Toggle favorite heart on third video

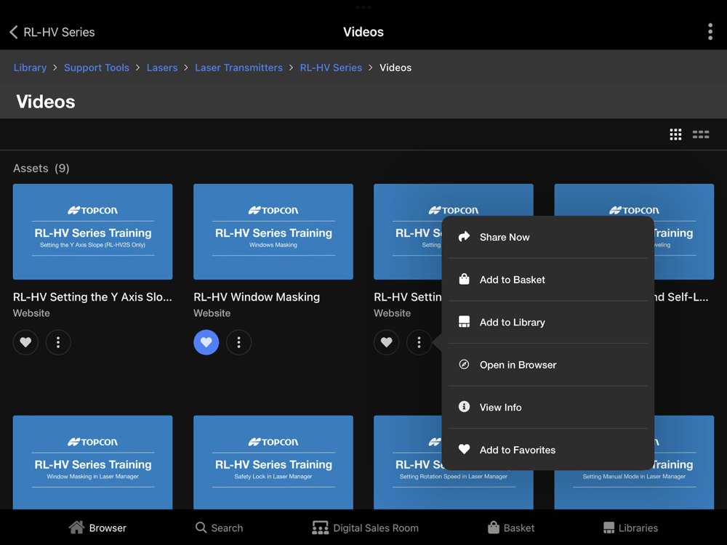(387, 342)
